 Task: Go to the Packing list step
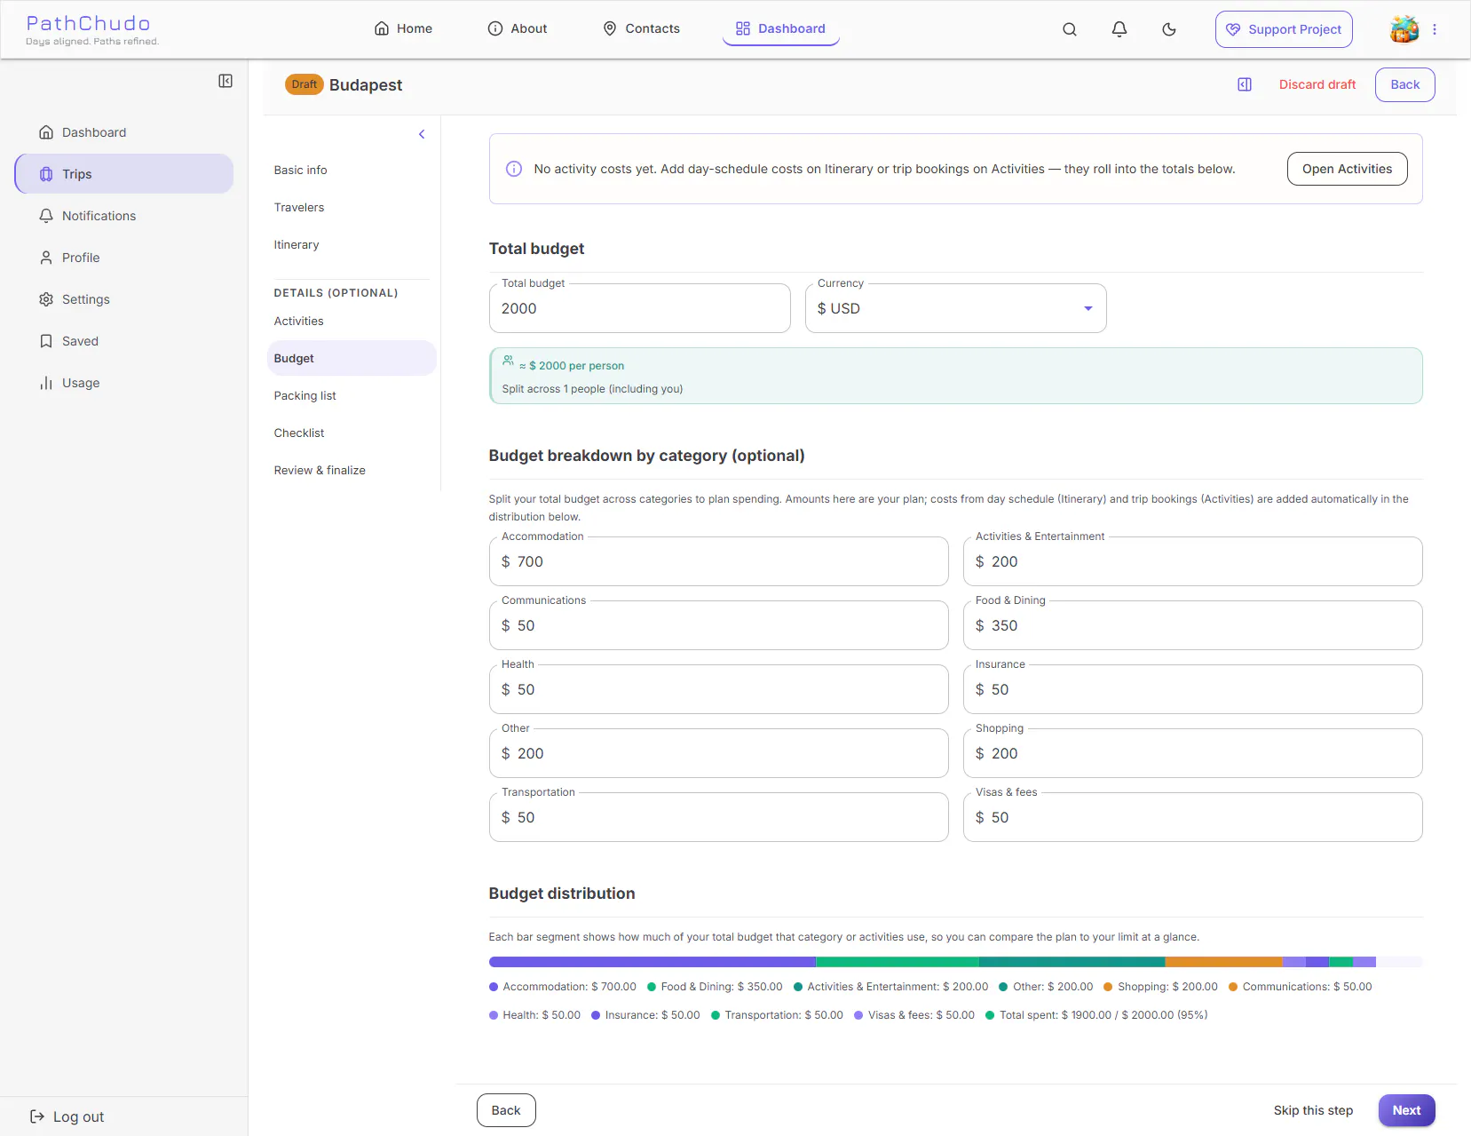pyautogui.click(x=352, y=395)
